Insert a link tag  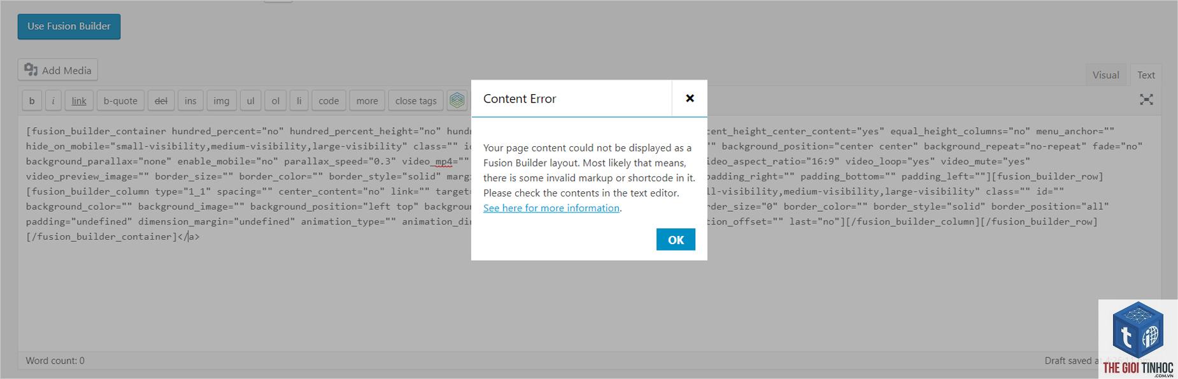(x=79, y=100)
